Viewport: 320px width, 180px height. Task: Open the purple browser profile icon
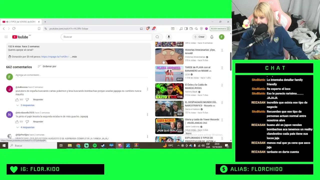(x=206, y=28)
